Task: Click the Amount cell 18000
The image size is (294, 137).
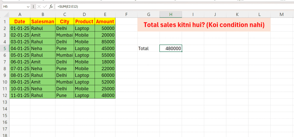Action: (105, 62)
